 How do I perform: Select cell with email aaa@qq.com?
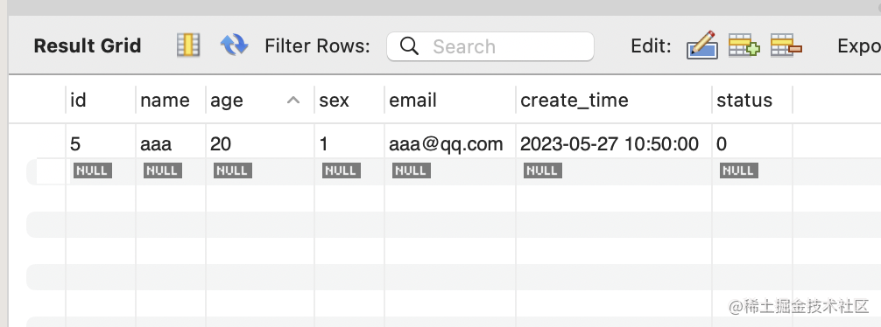tap(450, 144)
